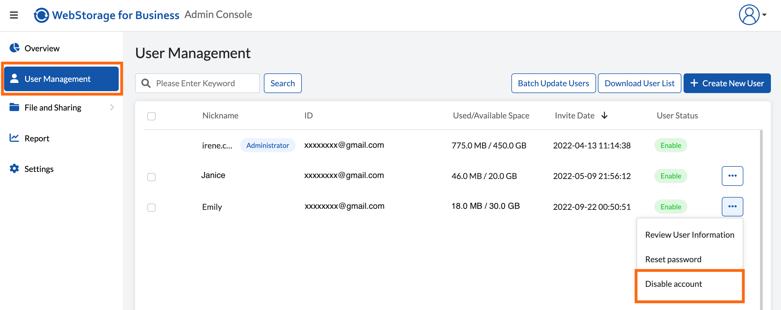Expand the File and Sharing chevron
781x310 pixels.
point(112,107)
